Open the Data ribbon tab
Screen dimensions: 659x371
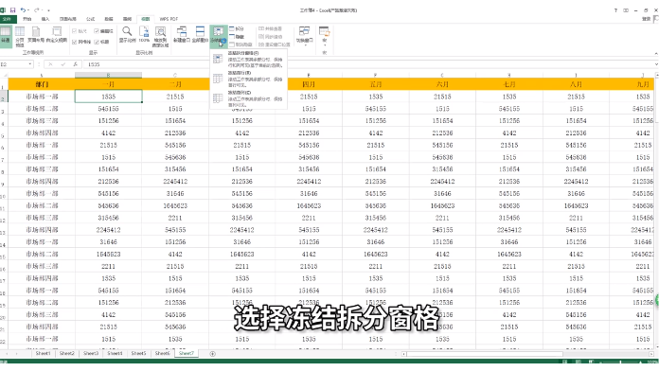point(109,19)
